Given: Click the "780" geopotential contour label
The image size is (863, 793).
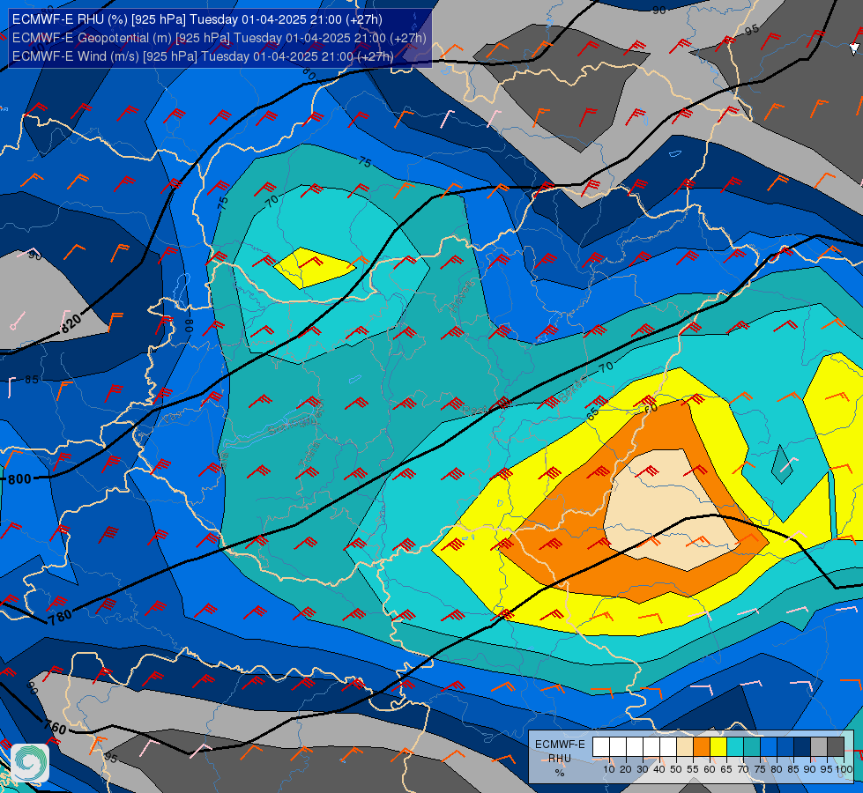Looking at the screenshot, I should [60, 617].
